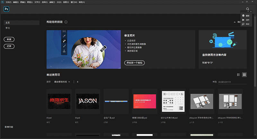
Task: Open the search magnifier icon
Action: click(x=247, y=9)
